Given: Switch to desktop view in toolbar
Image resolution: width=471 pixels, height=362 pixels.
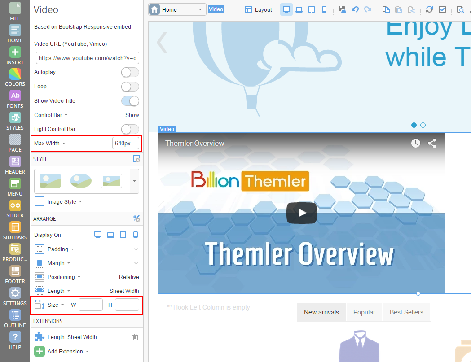Looking at the screenshot, I should (286, 9).
